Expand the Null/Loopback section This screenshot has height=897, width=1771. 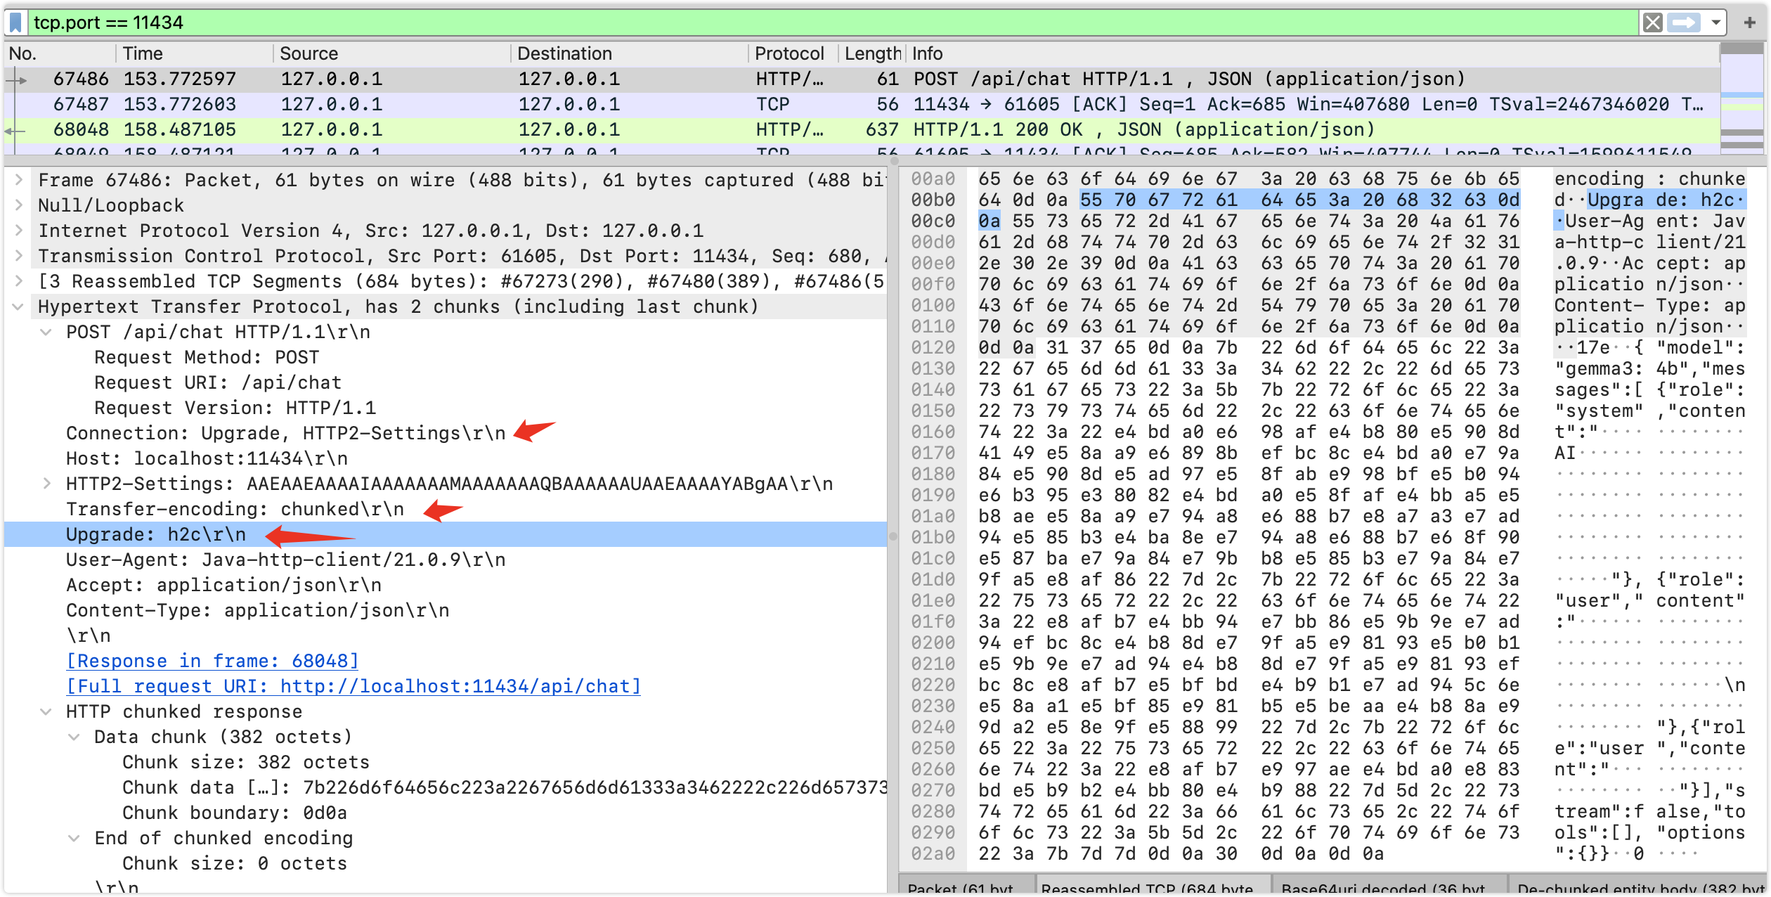(19, 205)
